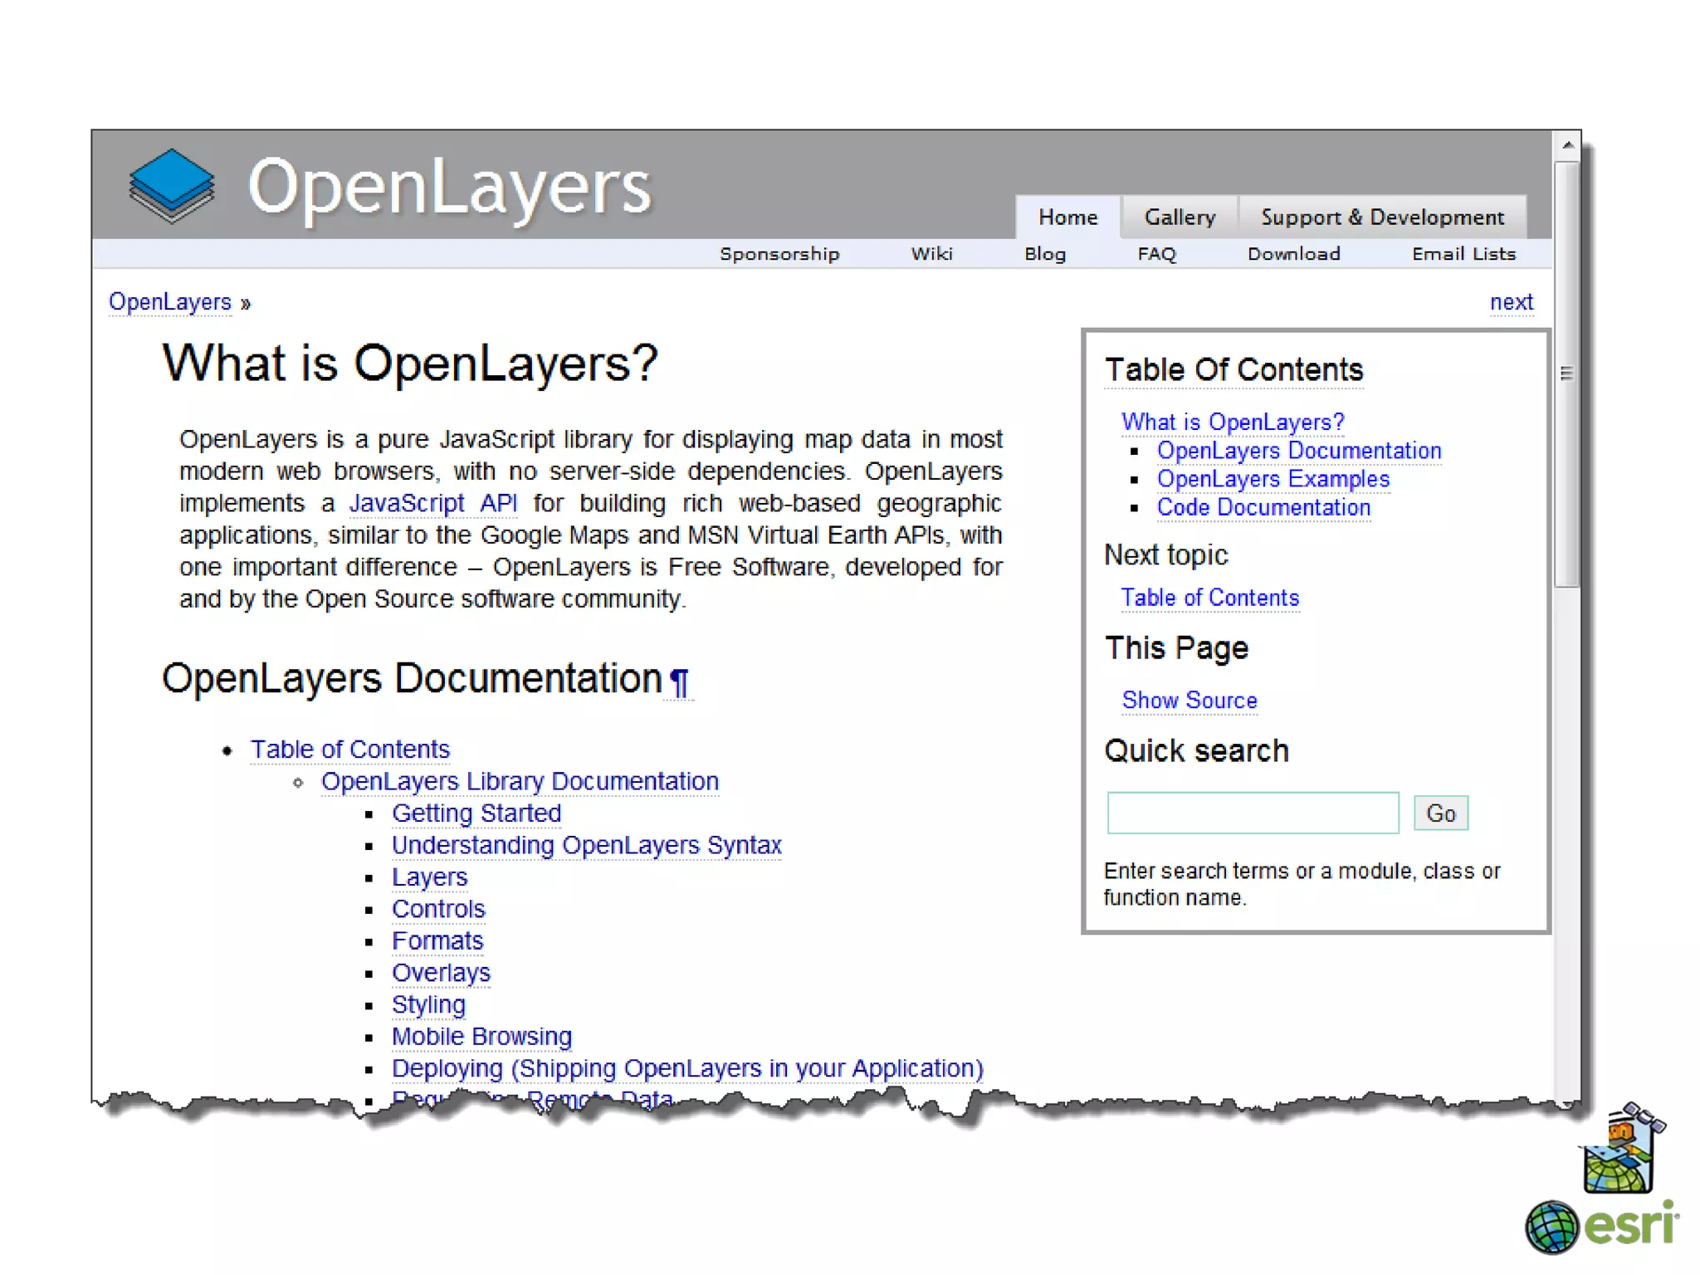Open the FAQ menu item
The height and width of the screenshot is (1275, 1700).
pos(1156,254)
